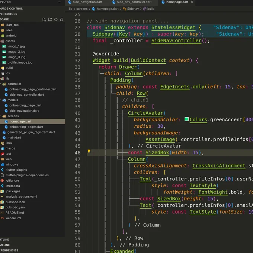Expand the windows folder
Screen dimensions: 253x253
tap(32, 164)
